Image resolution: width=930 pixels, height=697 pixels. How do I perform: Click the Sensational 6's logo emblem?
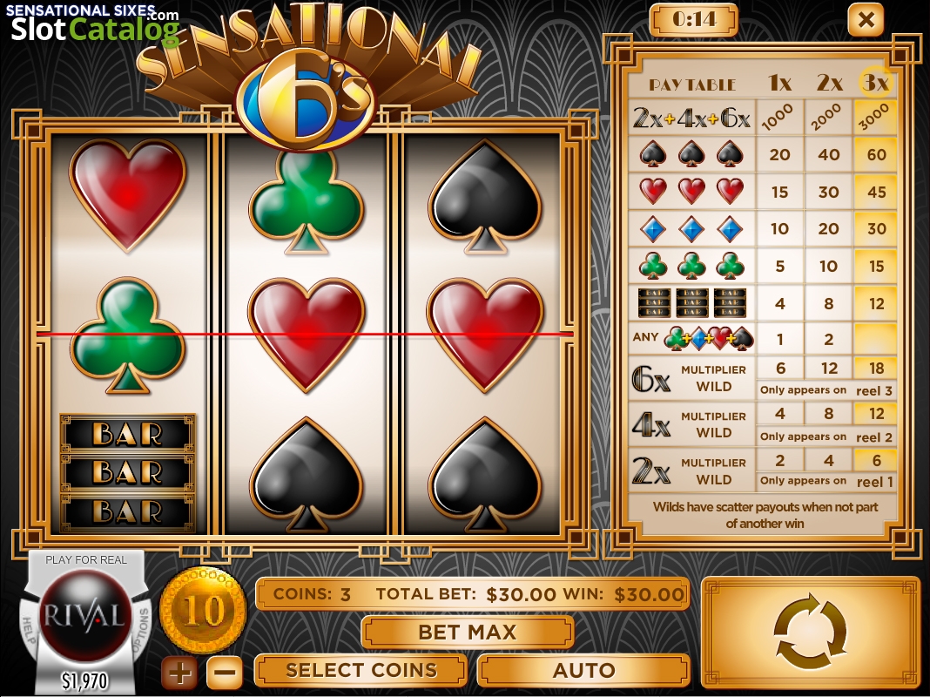pyautogui.click(x=306, y=101)
